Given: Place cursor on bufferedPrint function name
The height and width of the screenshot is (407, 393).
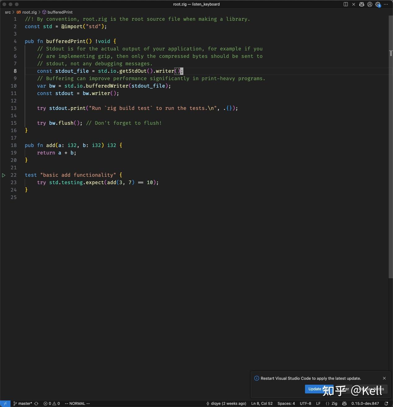Looking at the screenshot, I should point(66,41).
